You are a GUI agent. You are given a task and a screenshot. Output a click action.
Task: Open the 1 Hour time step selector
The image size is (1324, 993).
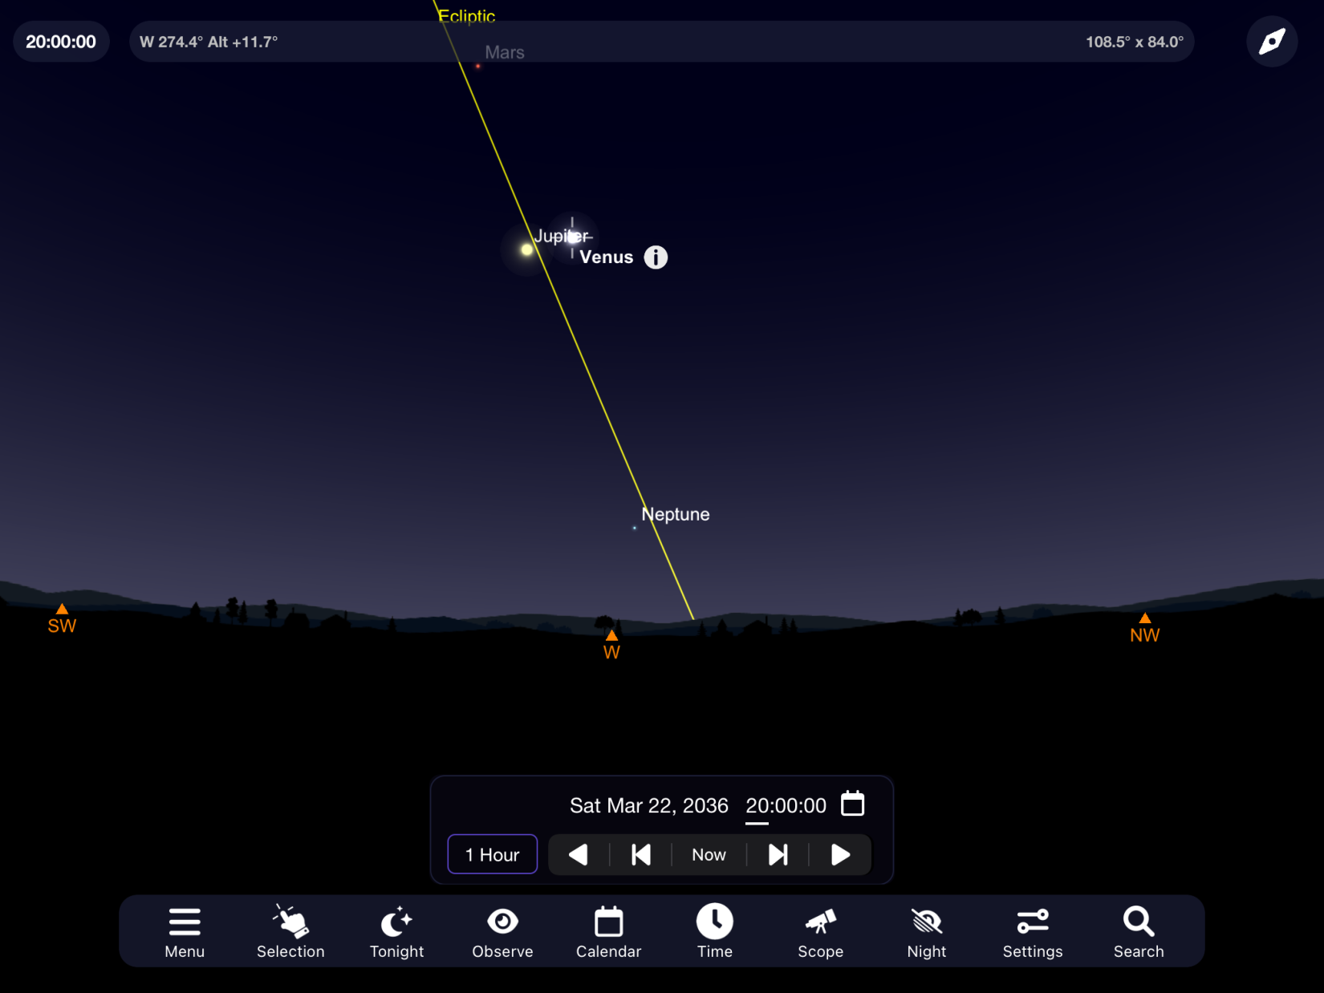point(492,855)
